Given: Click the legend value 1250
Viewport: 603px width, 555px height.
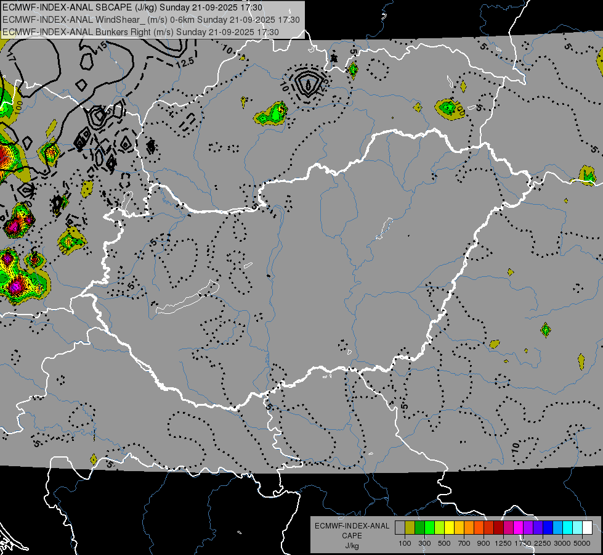Looking at the screenshot, I should click(x=503, y=543).
